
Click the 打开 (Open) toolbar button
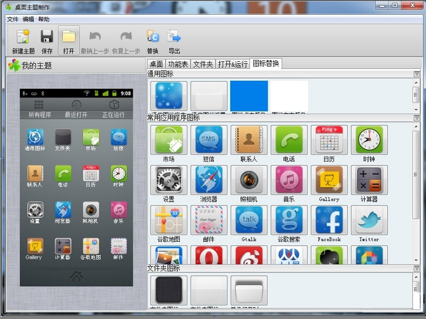[69, 41]
